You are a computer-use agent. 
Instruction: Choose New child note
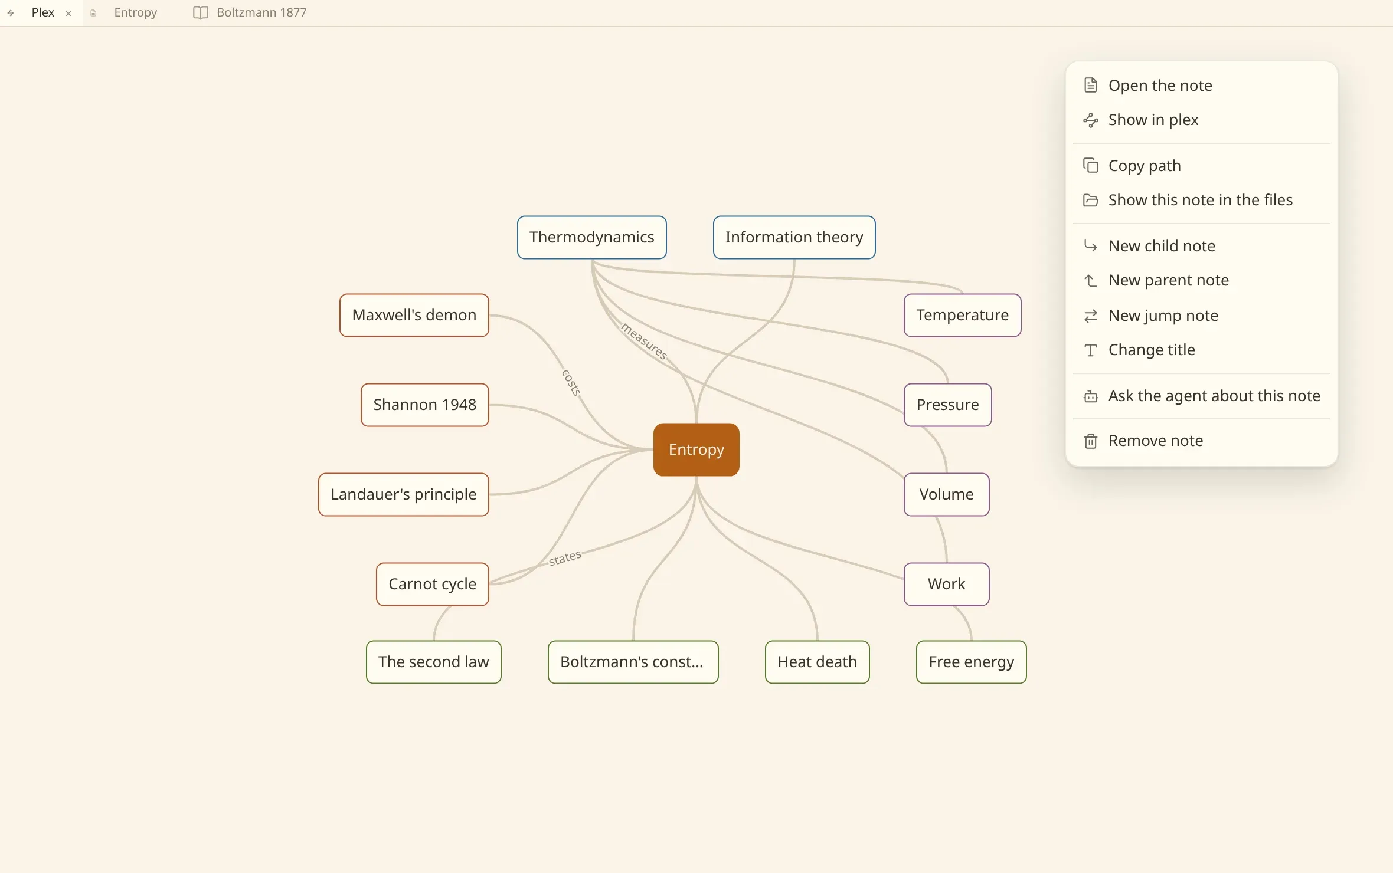pos(1201,246)
